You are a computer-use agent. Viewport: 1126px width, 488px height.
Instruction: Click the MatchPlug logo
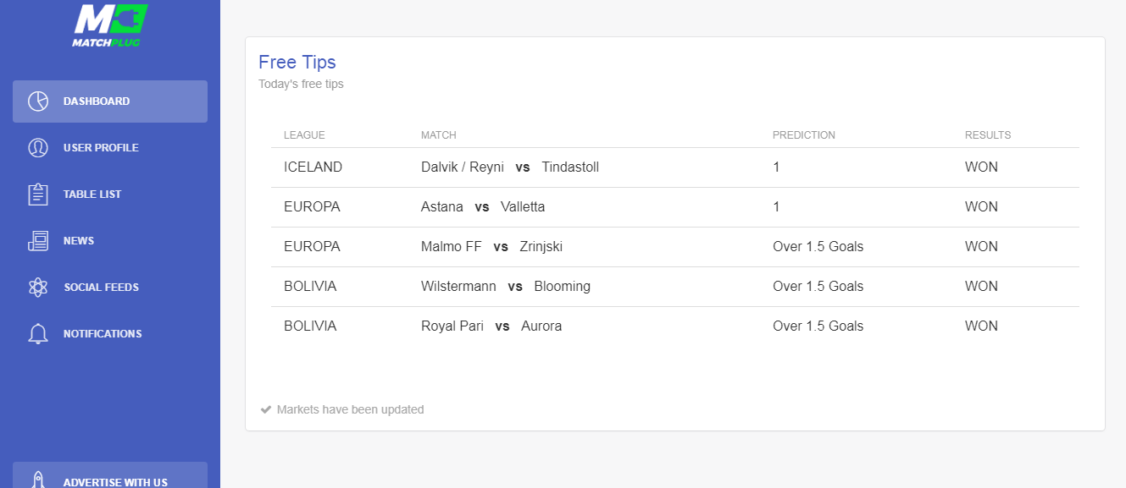tap(110, 25)
